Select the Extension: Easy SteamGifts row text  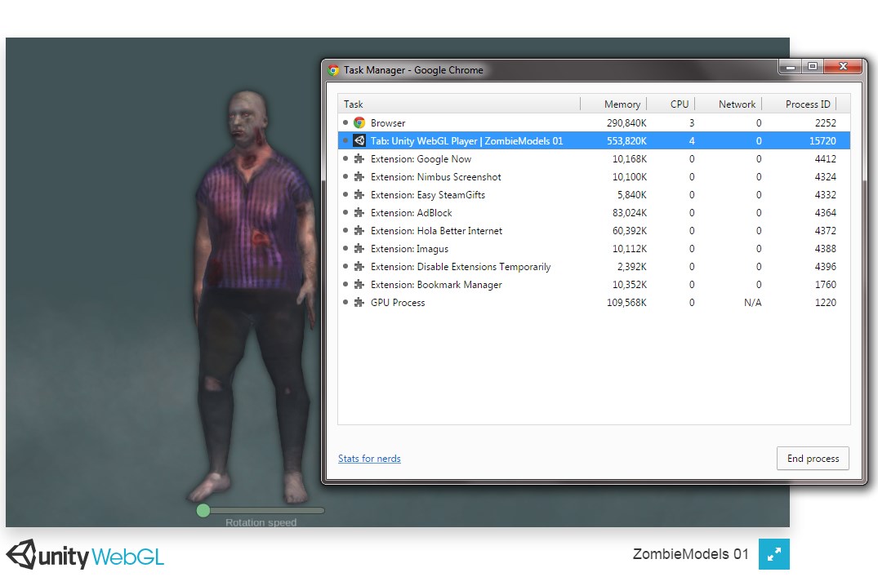tap(428, 195)
